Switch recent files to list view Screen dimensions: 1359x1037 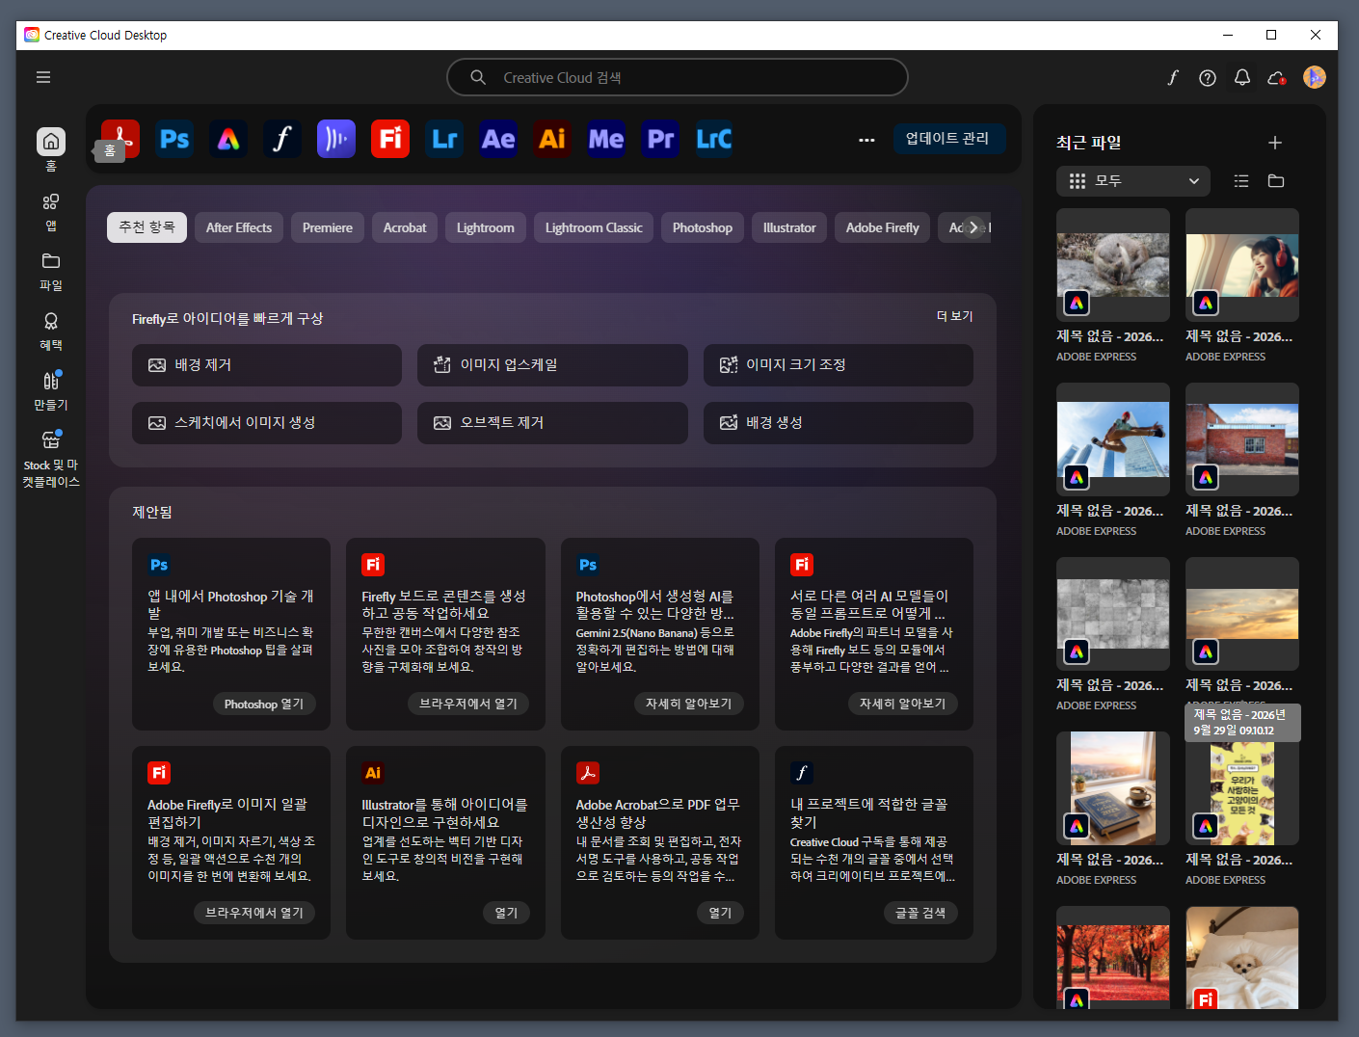pyautogui.click(x=1241, y=181)
